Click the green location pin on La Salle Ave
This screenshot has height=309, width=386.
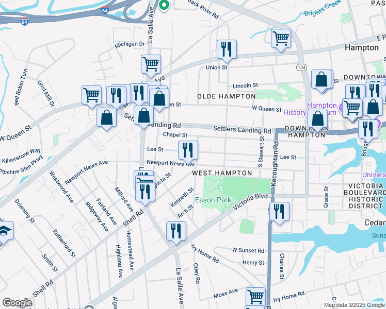[164, 5]
